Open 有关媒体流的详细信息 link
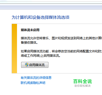102x95 pixels. click(36, 78)
